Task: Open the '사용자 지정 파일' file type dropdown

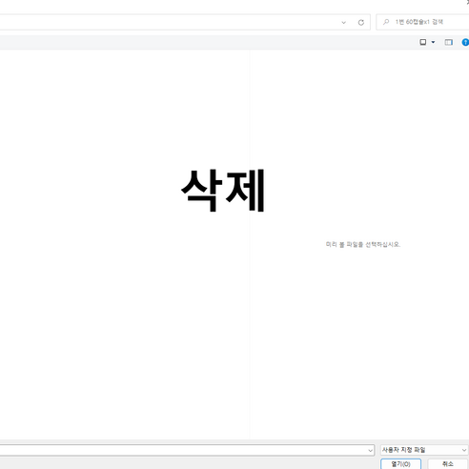Action: click(x=424, y=450)
